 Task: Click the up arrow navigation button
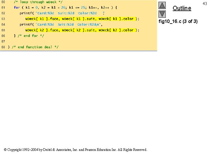[x=162, y=5]
